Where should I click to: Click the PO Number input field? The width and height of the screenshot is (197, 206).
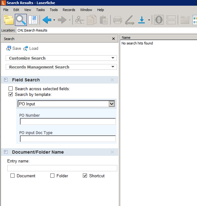[x=68, y=121]
